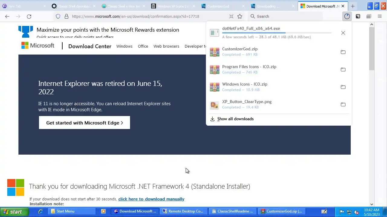
Task: Open the extensions toolbar icon beside downloads
Action: 358,16
